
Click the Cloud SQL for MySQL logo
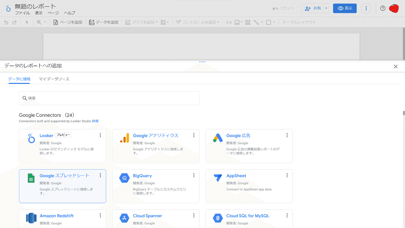(x=218, y=218)
